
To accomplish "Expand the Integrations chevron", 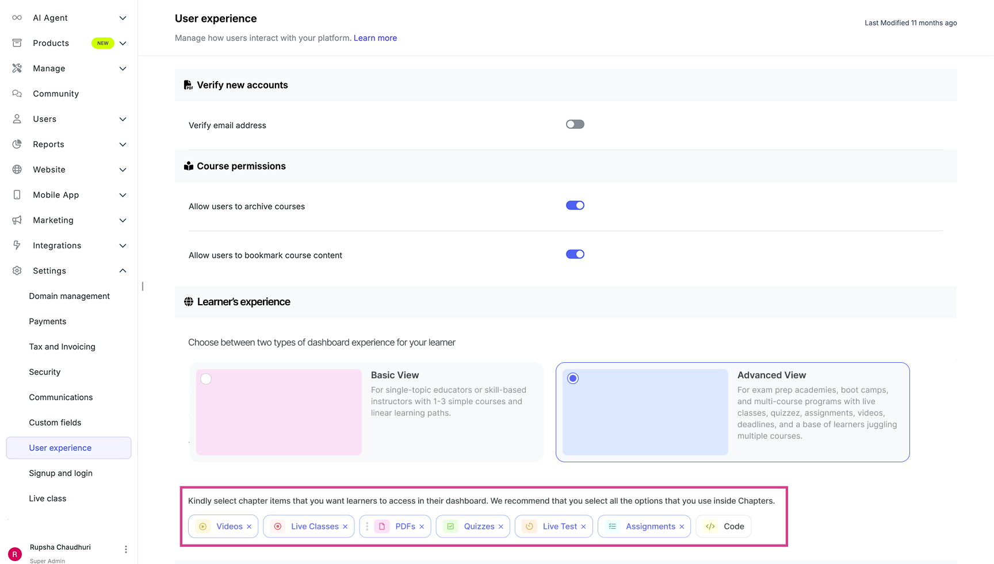I will [123, 245].
